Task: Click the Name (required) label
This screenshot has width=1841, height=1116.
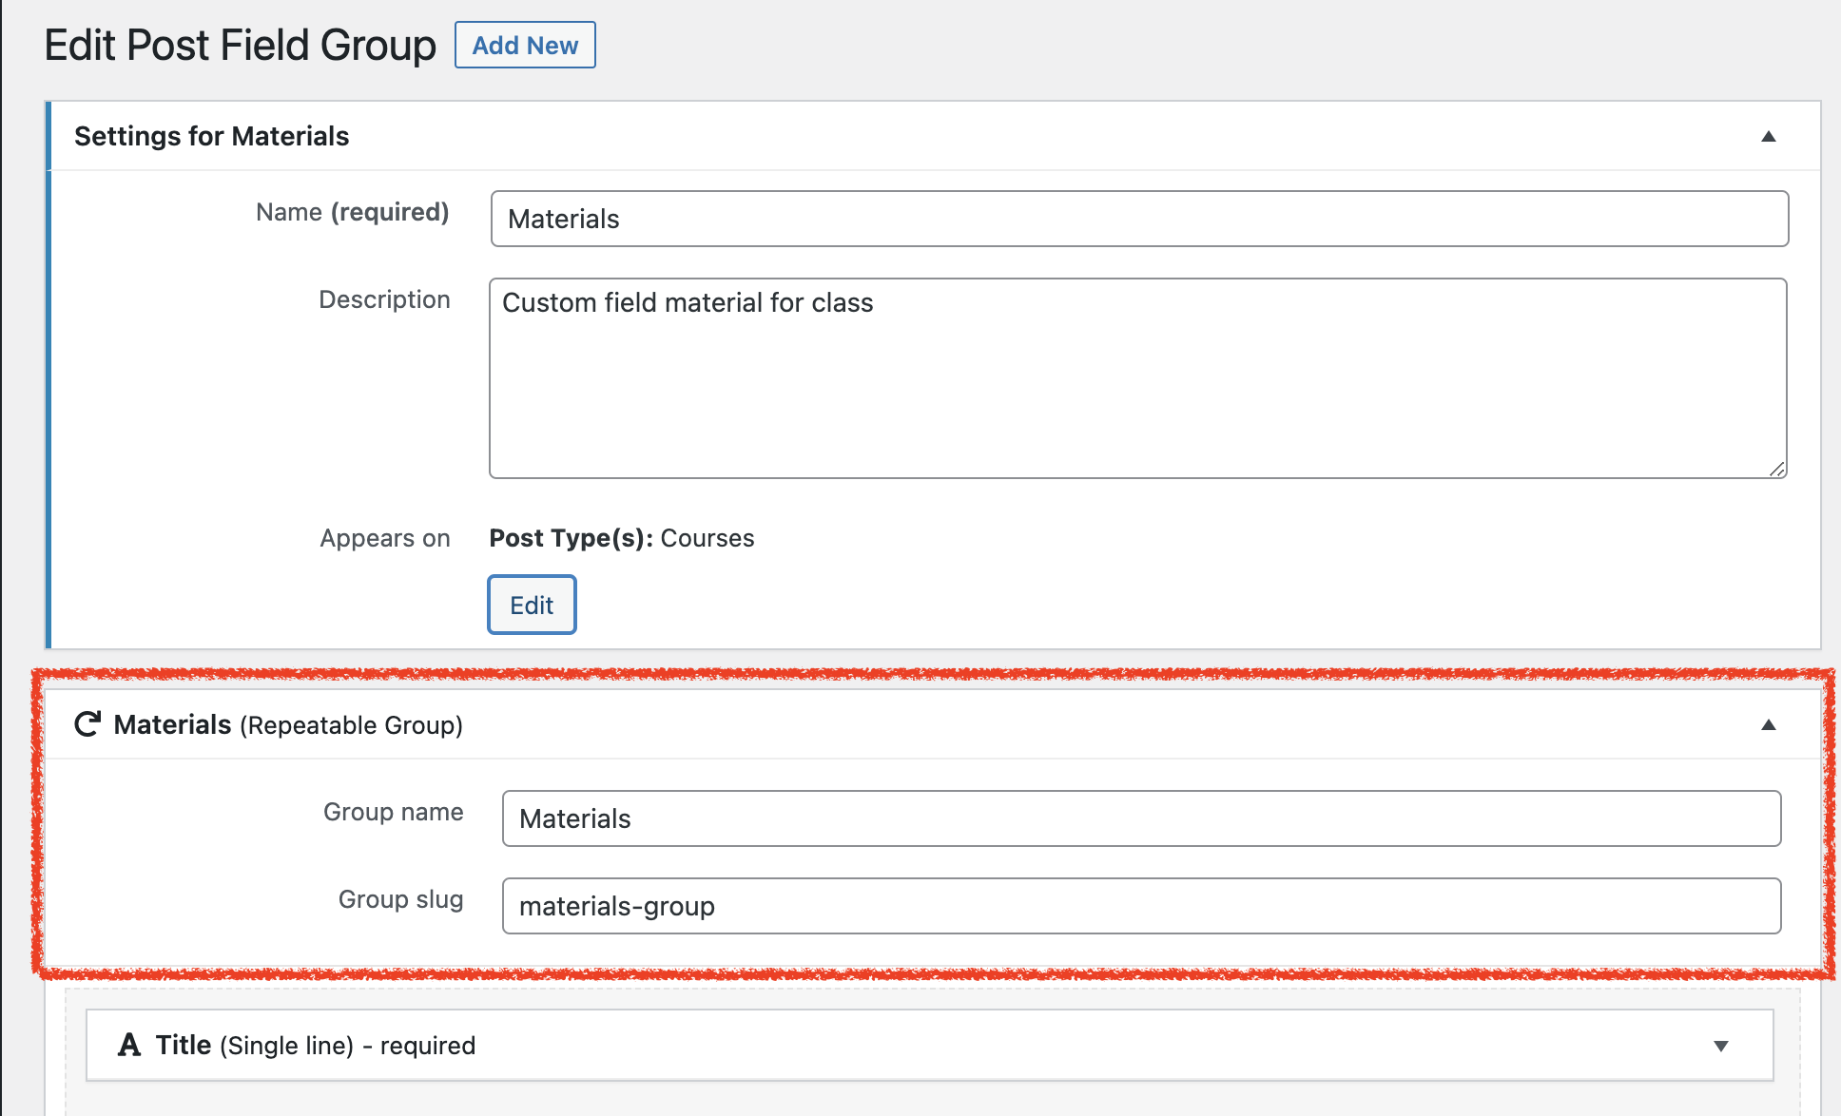Action: pos(353,212)
